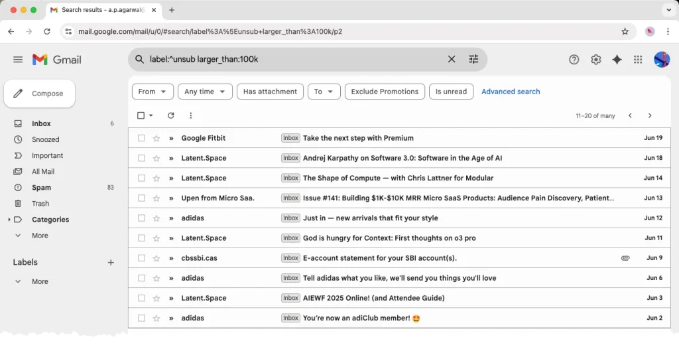Open select options dropdown arrow
679x349 pixels.
pos(151,115)
